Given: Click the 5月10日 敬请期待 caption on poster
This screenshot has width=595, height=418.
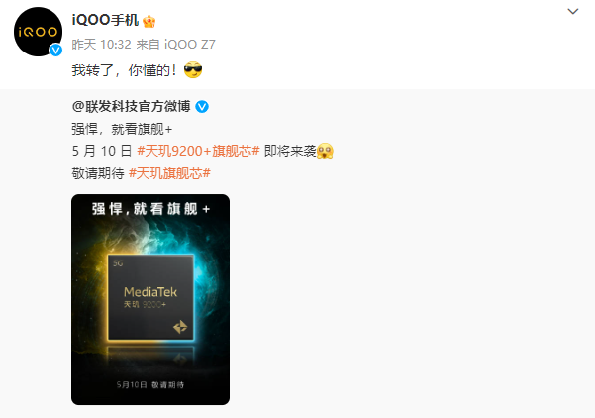Looking at the screenshot, I should (150, 385).
